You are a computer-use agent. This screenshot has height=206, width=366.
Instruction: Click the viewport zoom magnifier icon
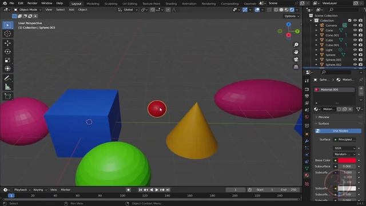click(296, 45)
